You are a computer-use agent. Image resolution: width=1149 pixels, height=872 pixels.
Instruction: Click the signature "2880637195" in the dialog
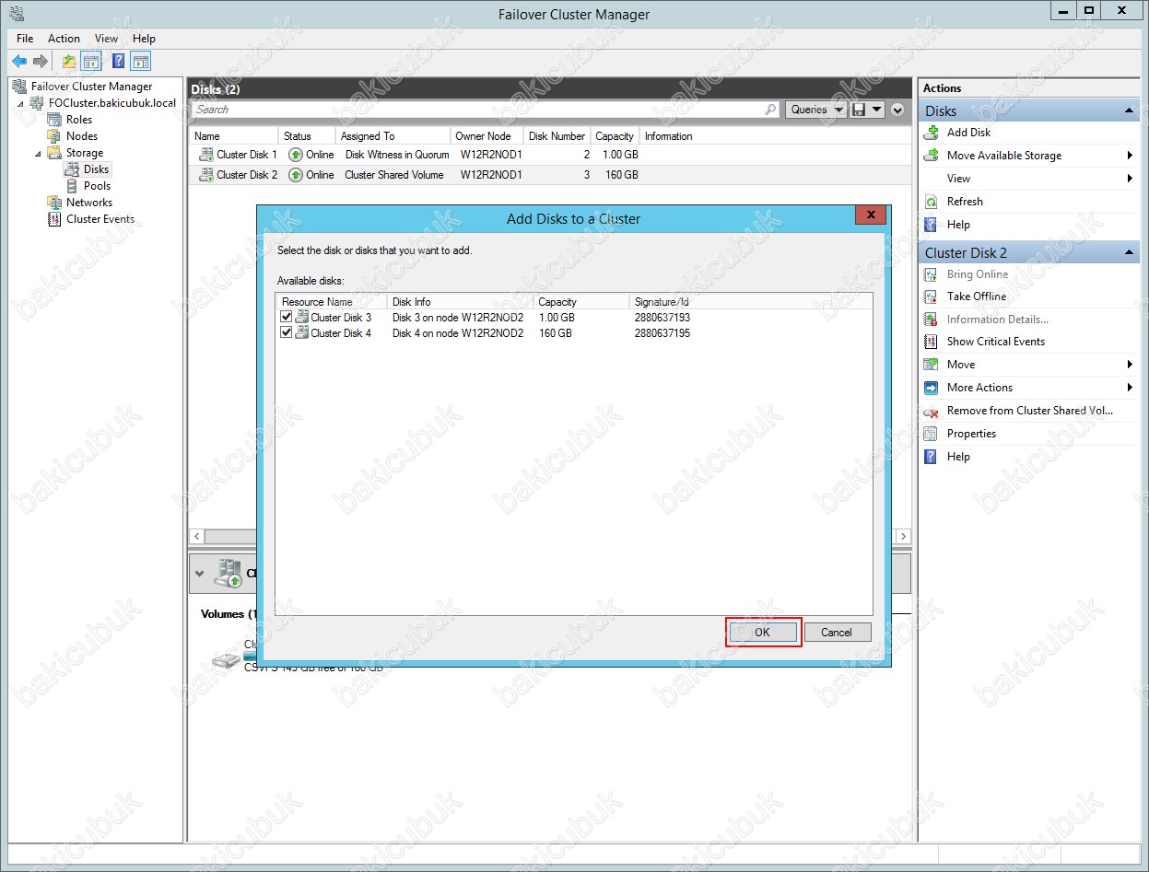pos(662,333)
